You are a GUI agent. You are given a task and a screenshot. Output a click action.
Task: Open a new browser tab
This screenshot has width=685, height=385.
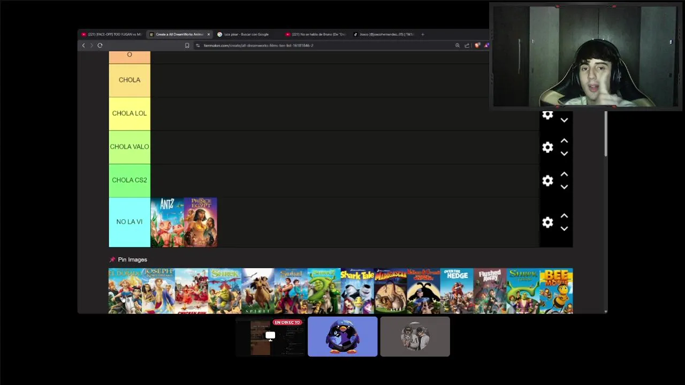pos(423,34)
